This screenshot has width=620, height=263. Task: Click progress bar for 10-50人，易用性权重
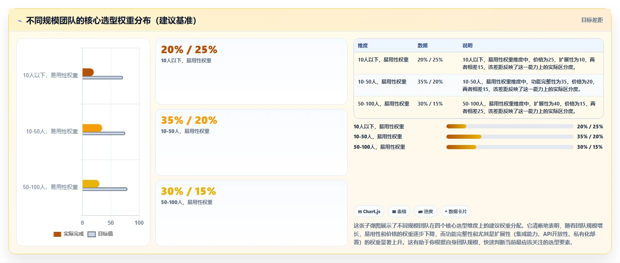tap(510, 137)
